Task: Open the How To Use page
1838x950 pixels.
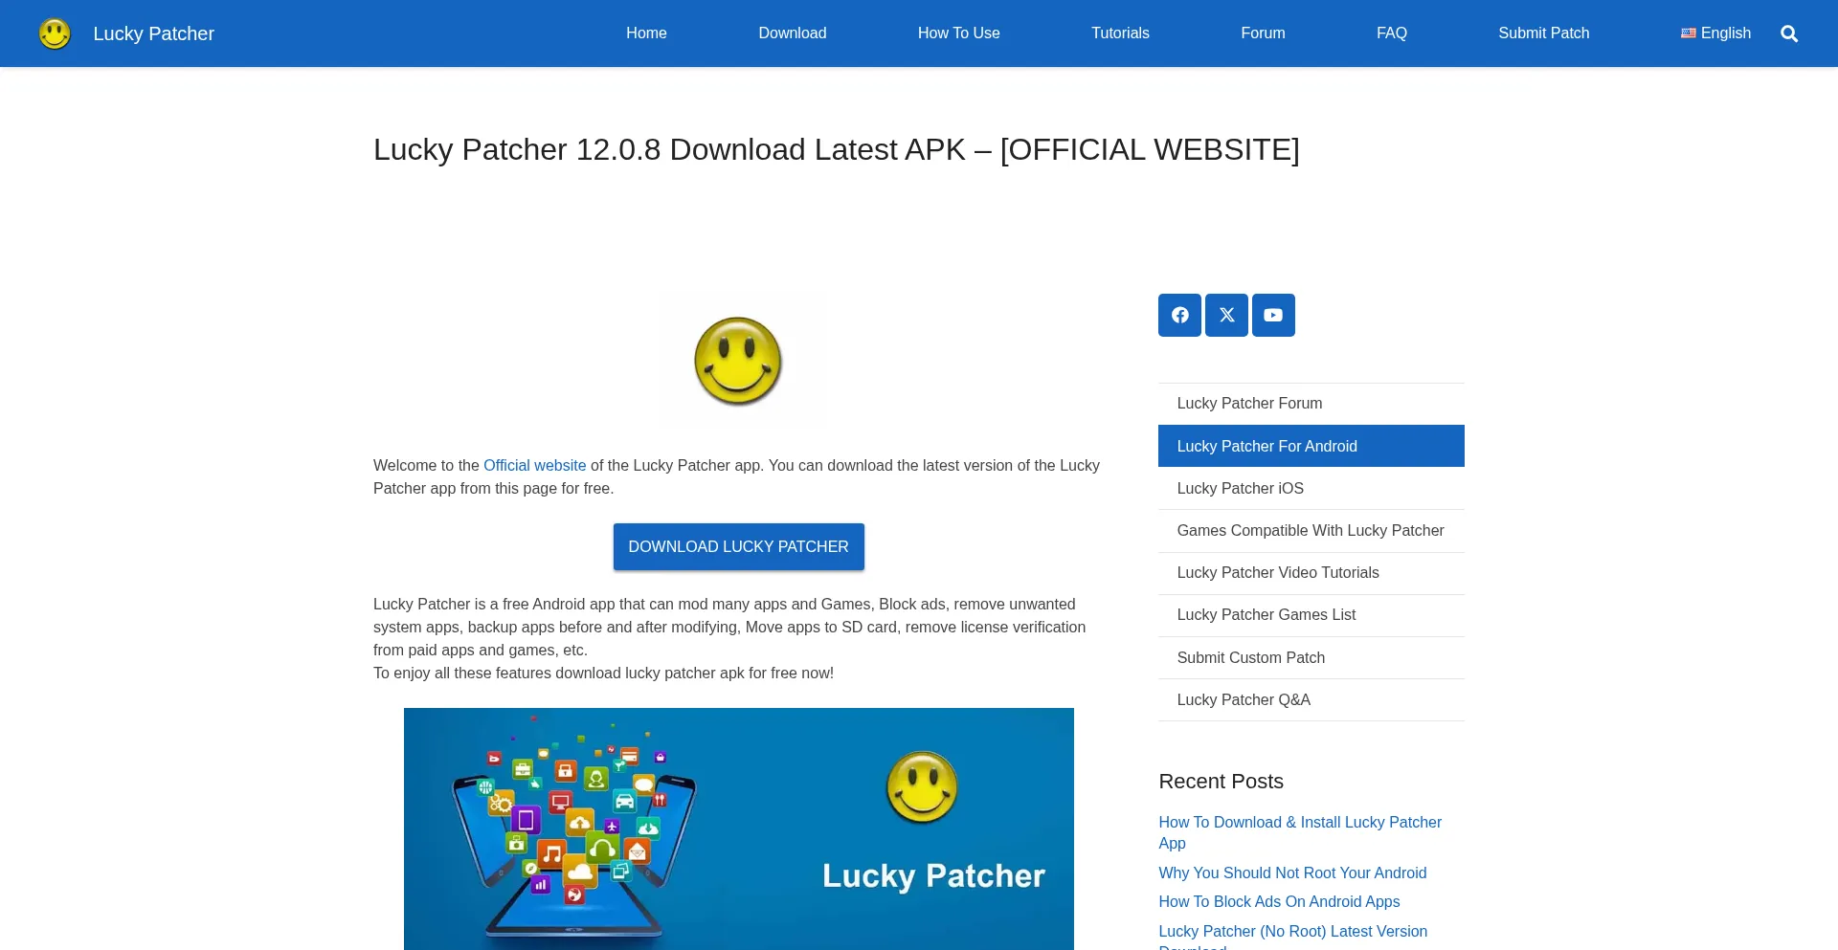Action: coord(958,33)
